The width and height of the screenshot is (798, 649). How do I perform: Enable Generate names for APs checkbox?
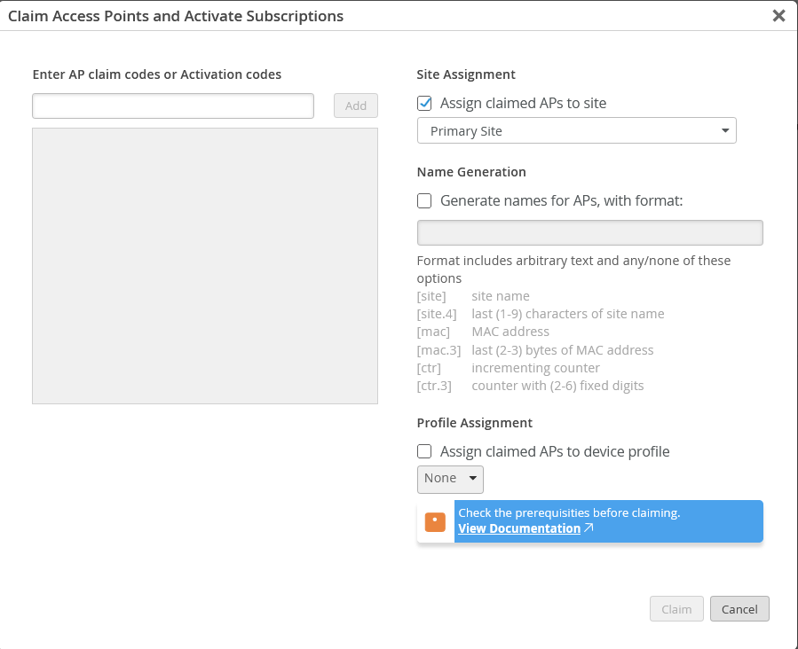425,201
